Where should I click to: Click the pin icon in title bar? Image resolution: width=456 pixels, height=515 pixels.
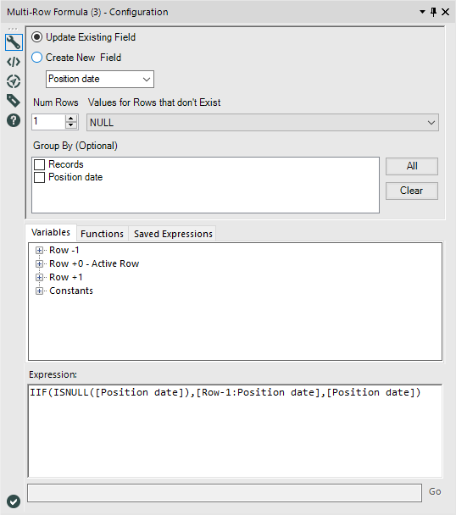pyautogui.click(x=434, y=12)
